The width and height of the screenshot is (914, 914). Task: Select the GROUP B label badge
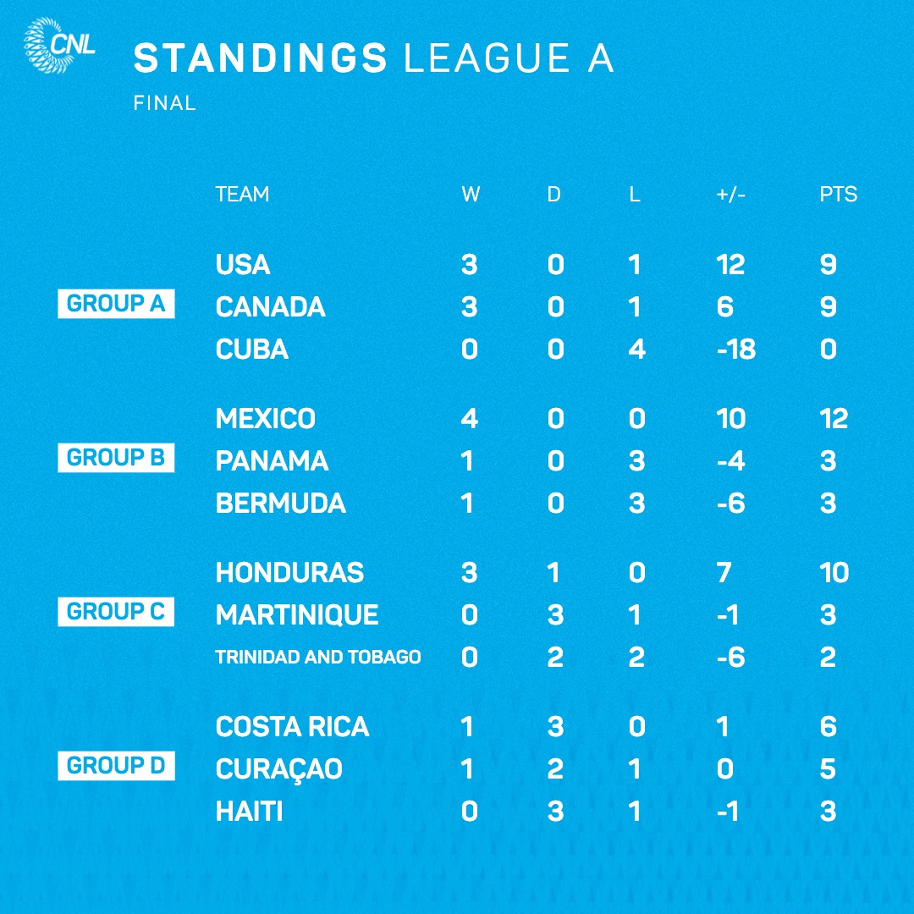click(x=116, y=458)
